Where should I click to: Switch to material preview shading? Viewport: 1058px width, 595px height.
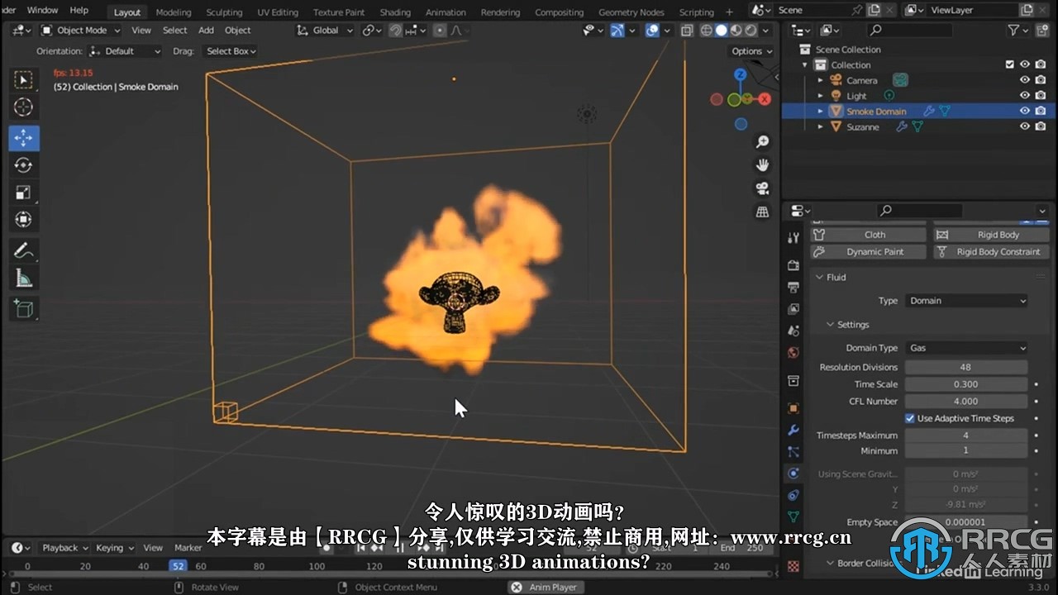(736, 31)
